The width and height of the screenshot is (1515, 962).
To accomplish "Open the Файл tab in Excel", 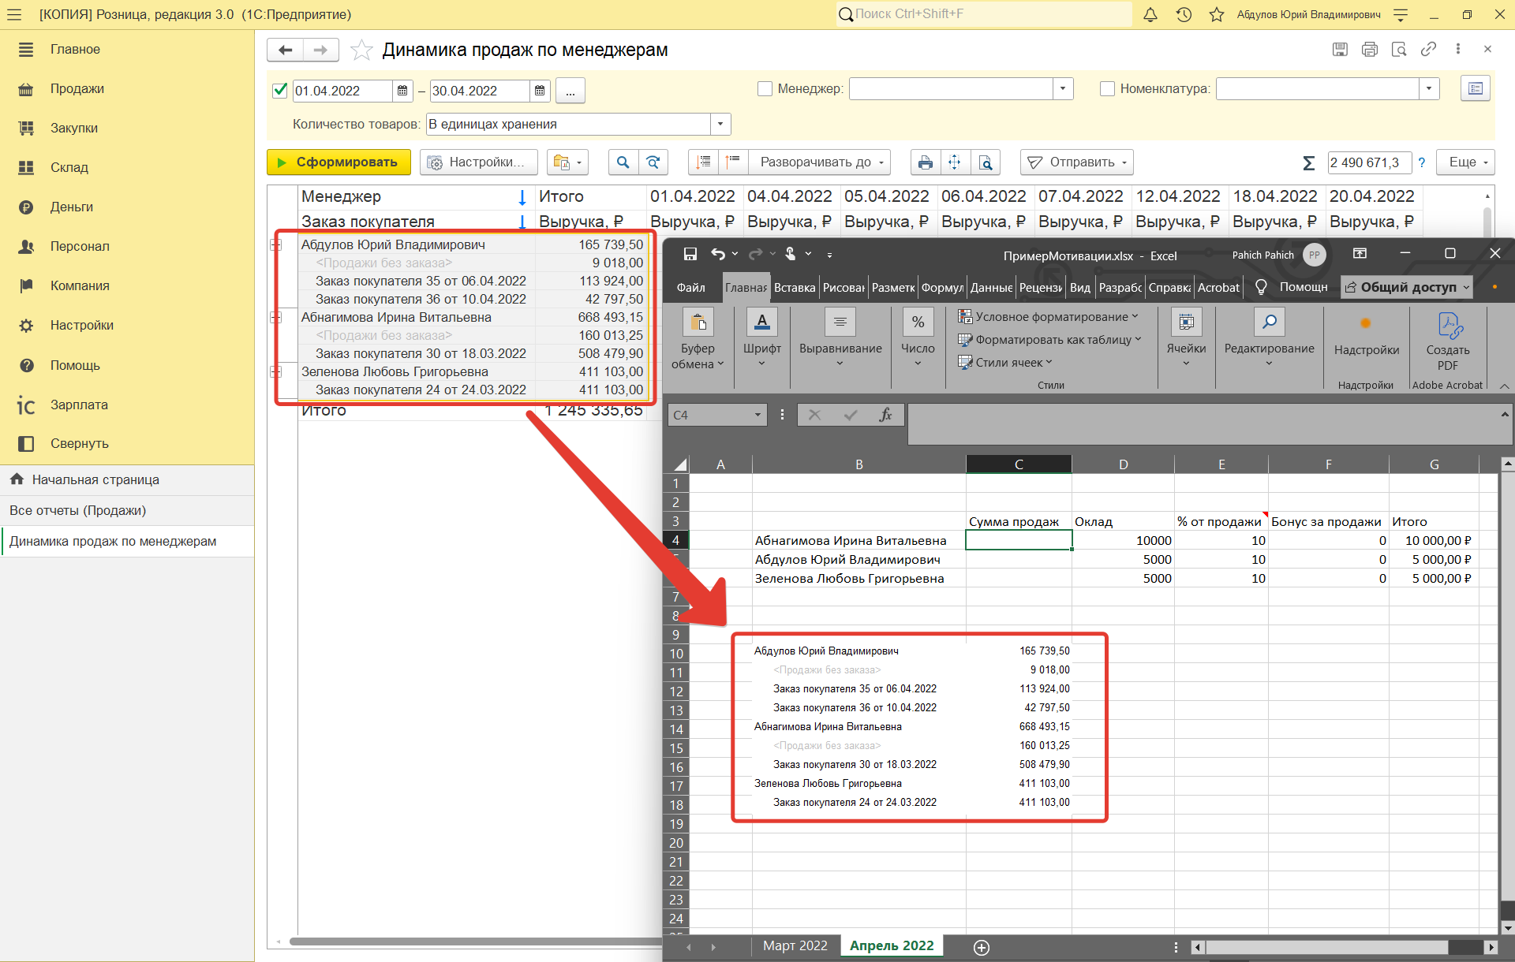I will (691, 288).
